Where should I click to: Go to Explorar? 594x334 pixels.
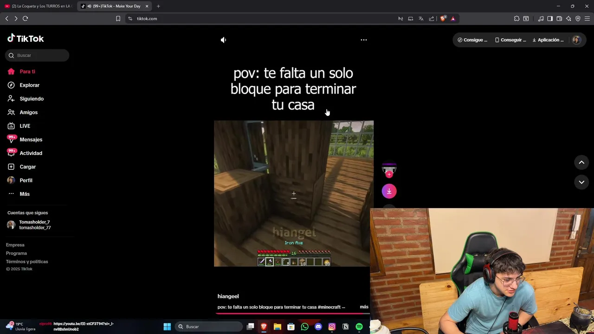pyautogui.click(x=29, y=85)
